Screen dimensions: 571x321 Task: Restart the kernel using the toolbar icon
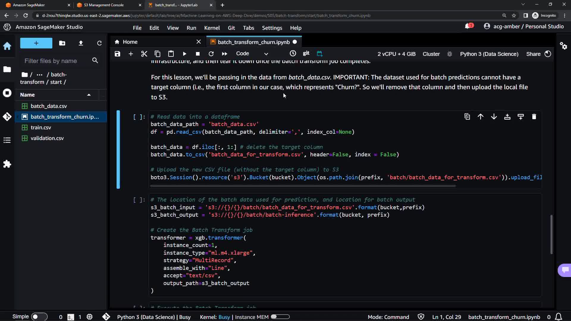(211, 54)
